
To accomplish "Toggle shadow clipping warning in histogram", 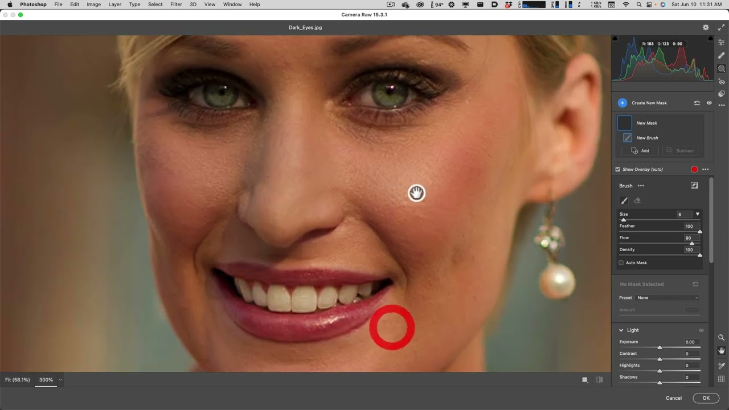I will (x=615, y=38).
